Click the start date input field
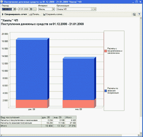Screen dimensions: 143x137 point(8,9)
